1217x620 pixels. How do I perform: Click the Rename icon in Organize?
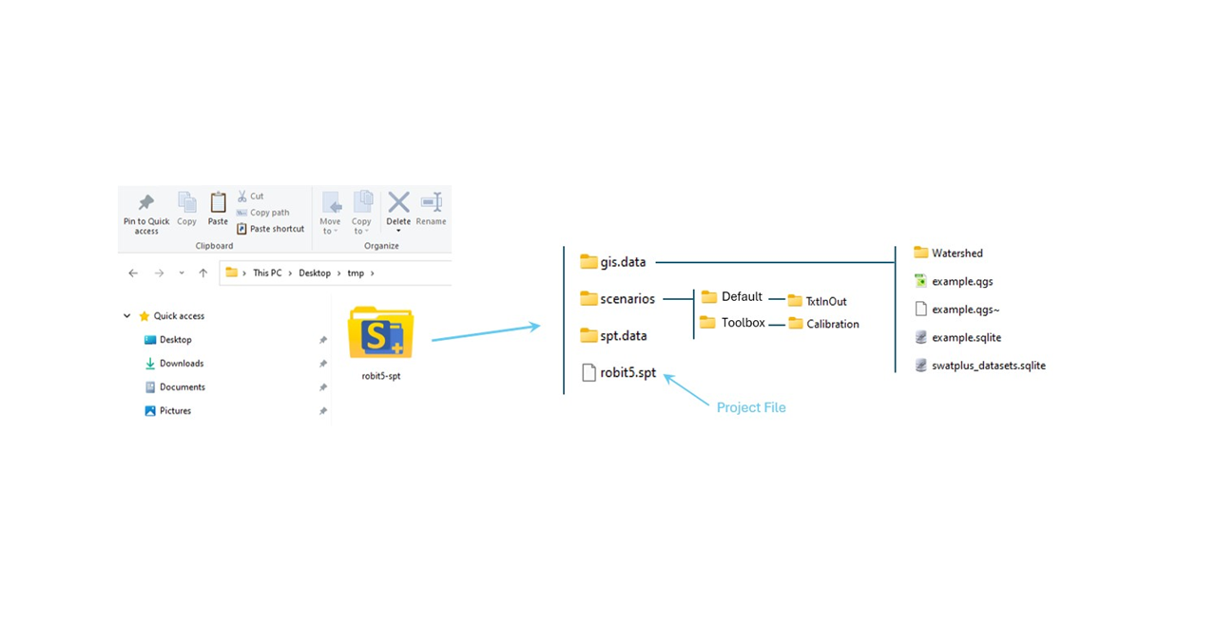coord(431,203)
